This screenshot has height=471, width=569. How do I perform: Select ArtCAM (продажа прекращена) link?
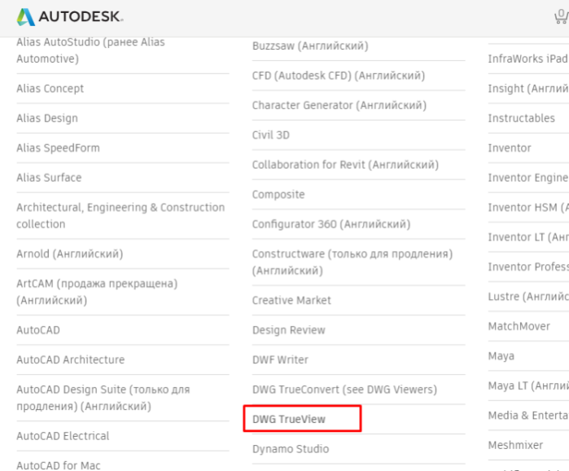click(97, 292)
